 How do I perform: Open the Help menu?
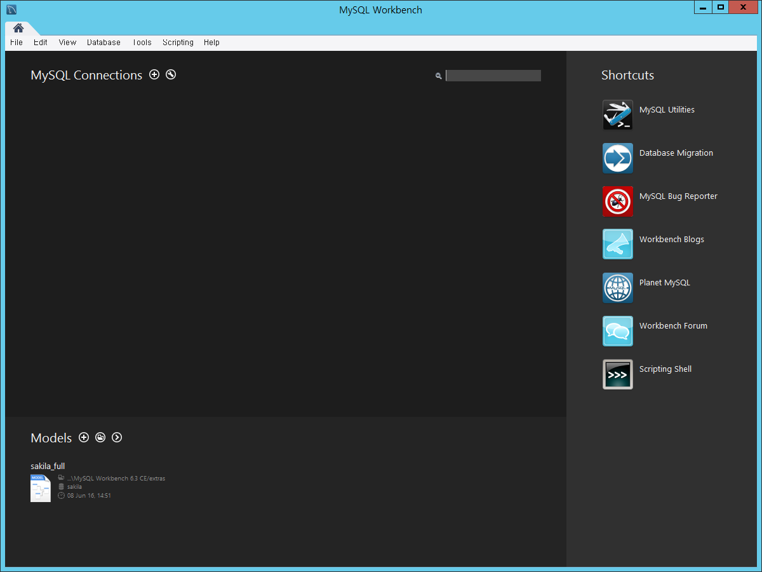(211, 43)
